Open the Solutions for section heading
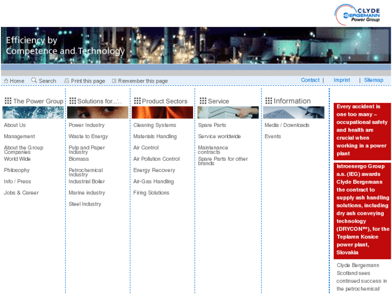Screen dimensions: 392x294 point(100,101)
